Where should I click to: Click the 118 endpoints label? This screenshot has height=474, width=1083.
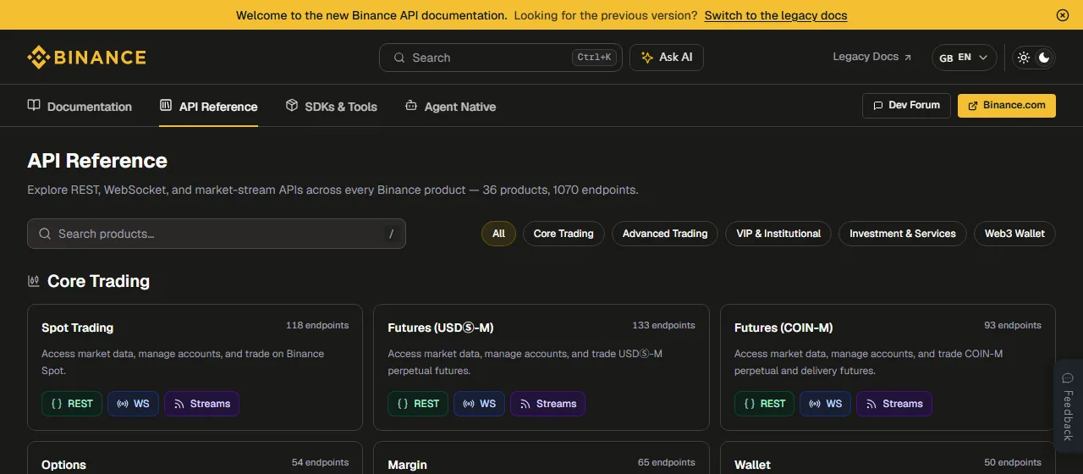317,325
